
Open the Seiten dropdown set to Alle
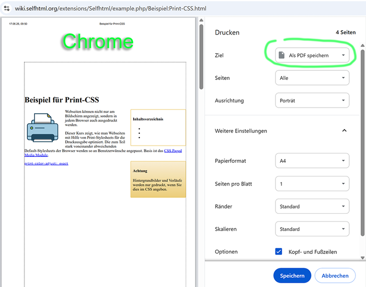coord(312,78)
